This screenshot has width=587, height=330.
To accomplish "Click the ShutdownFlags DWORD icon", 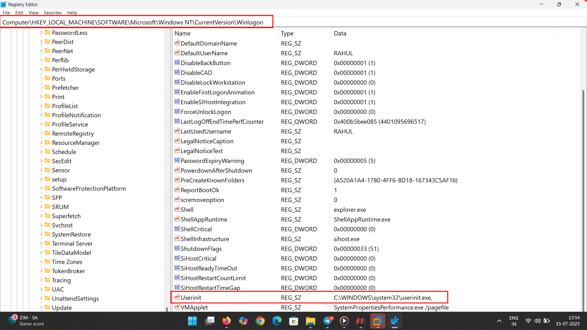I will pyautogui.click(x=177, y=248).
